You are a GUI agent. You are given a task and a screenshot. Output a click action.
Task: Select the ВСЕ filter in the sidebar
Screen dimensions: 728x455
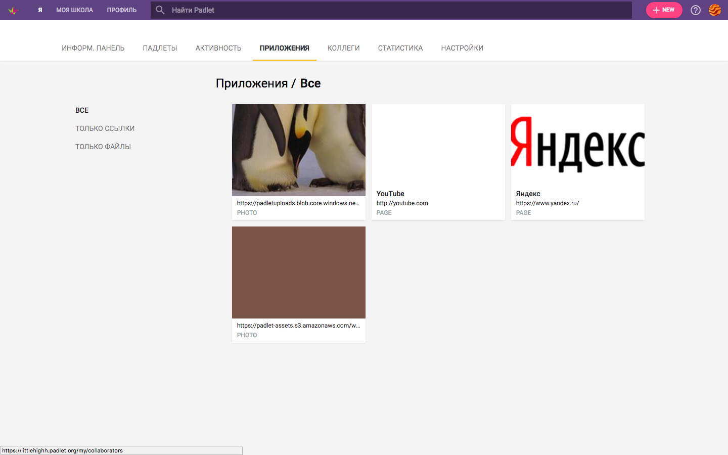81,110
